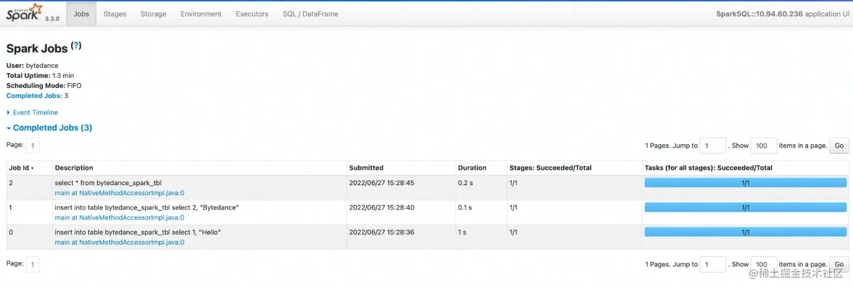Open job 'select * from bytedance_spark_tbl' description
853x289 pixels.
pyautogui.click(x=108, y=183)
